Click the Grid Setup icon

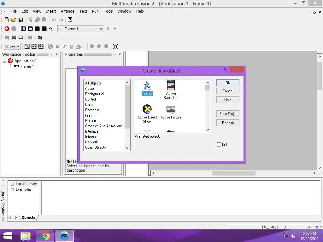(27, 46)
